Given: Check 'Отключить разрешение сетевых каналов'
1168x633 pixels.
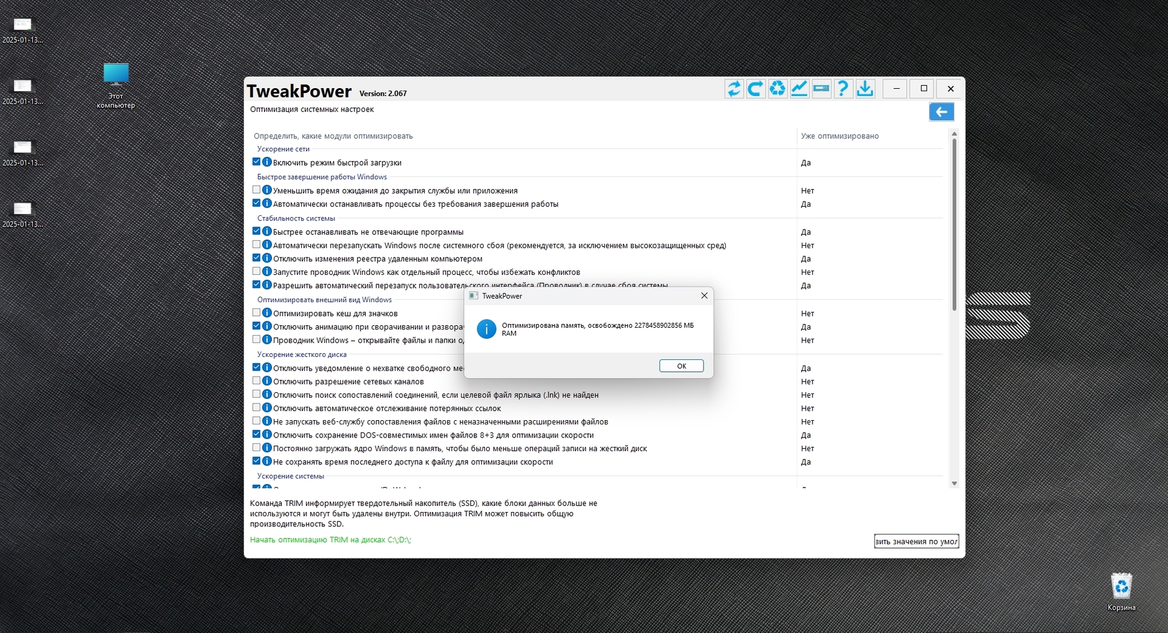Looking at the screenshot, I should coord(256,381).
